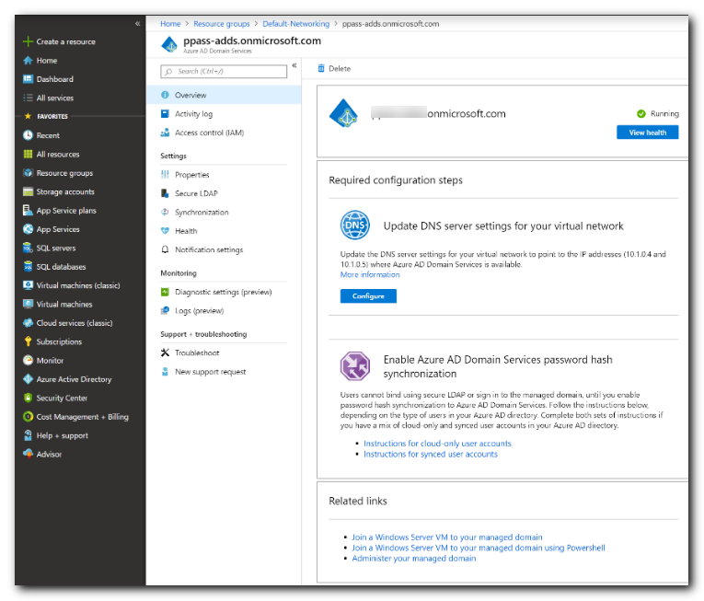Viewport: 704px width, 601px height.
Task: Click the Resource groups breadcrumb
Action: click(x=222, y=24)
